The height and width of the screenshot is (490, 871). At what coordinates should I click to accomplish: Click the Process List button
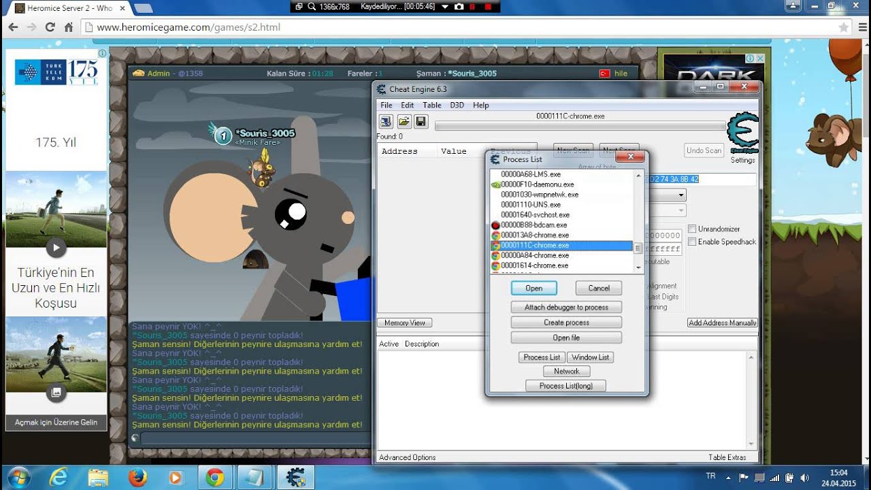coord(542,357)
